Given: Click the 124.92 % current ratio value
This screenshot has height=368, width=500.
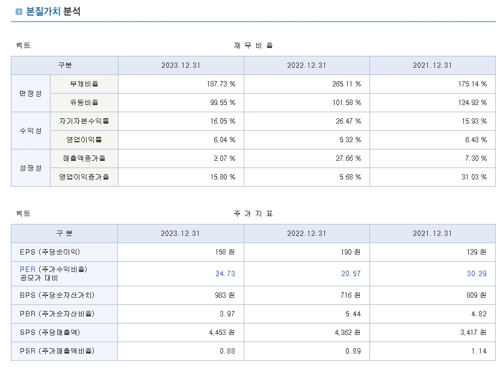Looking at the screenshot, I should click(x=472, y=103).
